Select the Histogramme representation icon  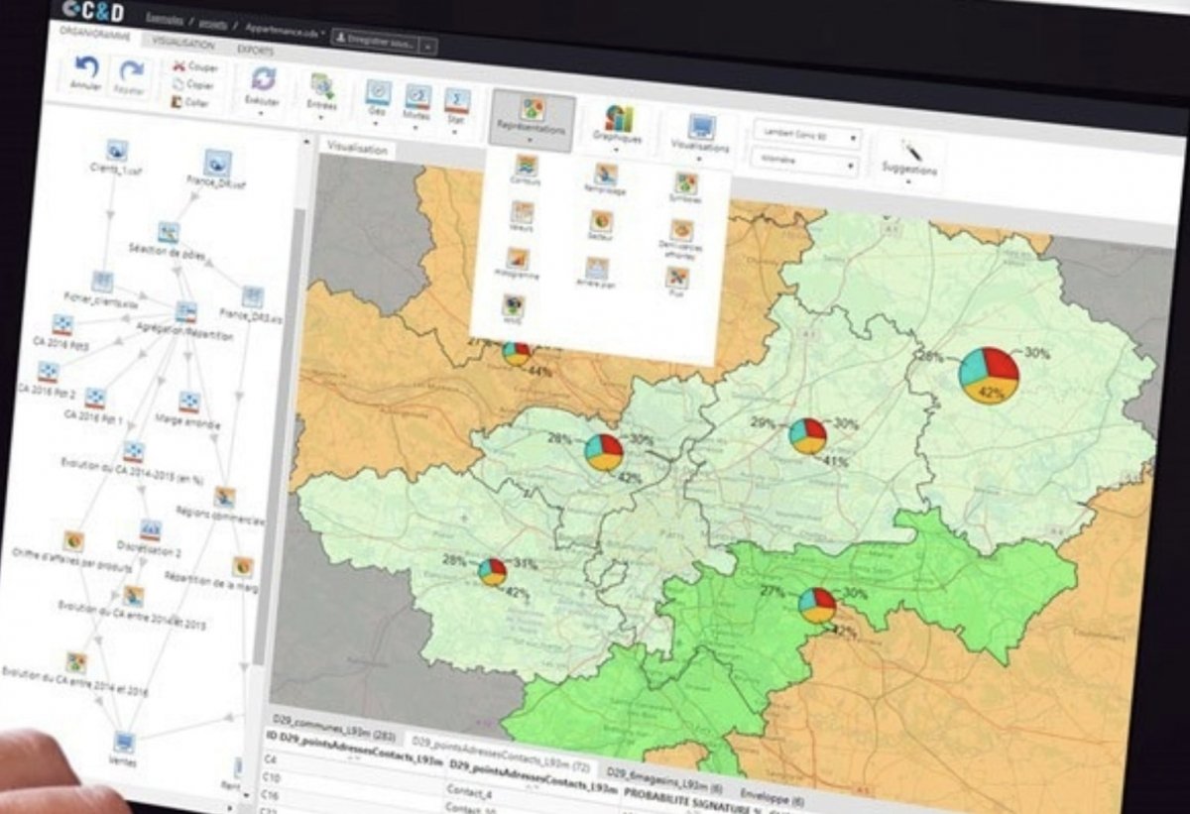[x=518, y=260]
